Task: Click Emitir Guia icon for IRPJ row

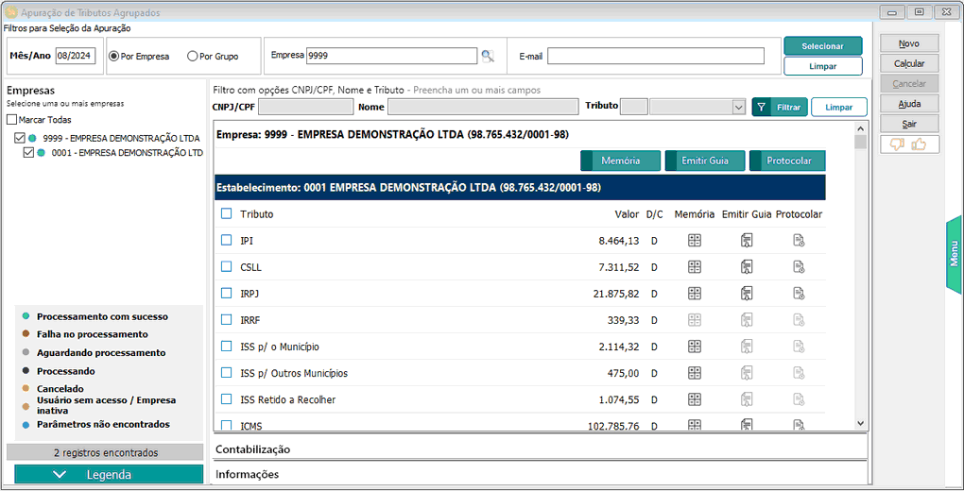Action: (x=747, y=293)
